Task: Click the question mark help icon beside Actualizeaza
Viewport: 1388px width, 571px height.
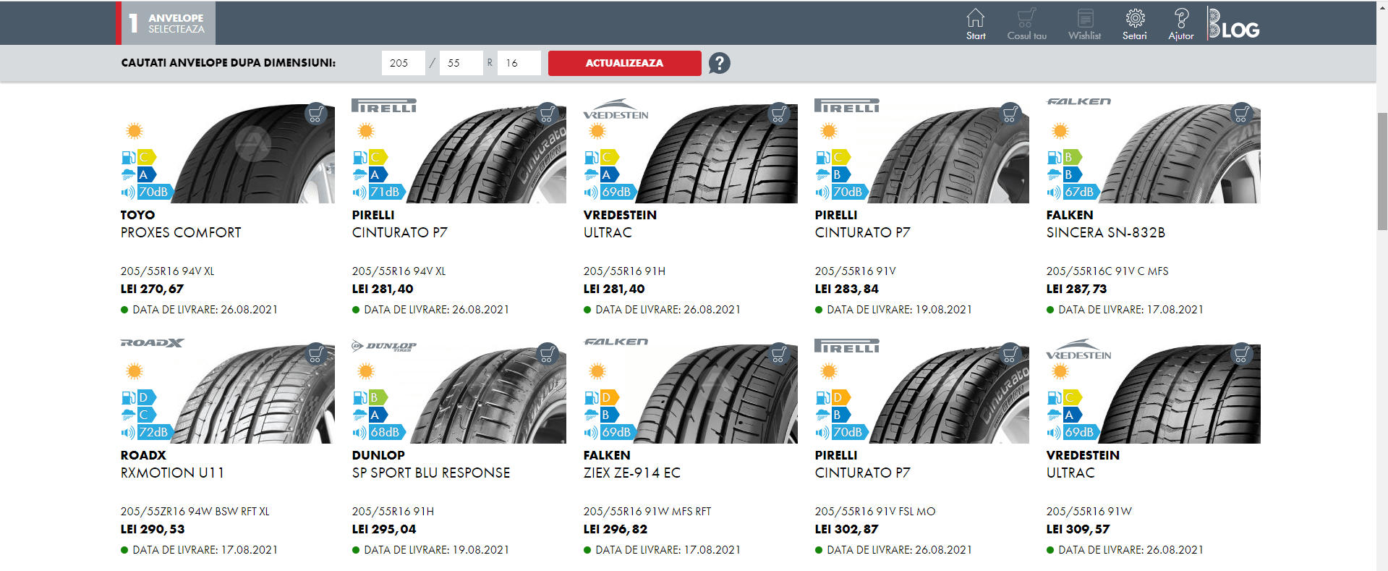Action: [719, 63]
